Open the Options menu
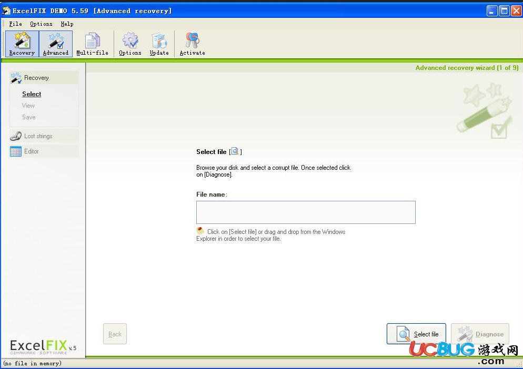This screenshot has height=369, width=523. click(x=41, y=24)
